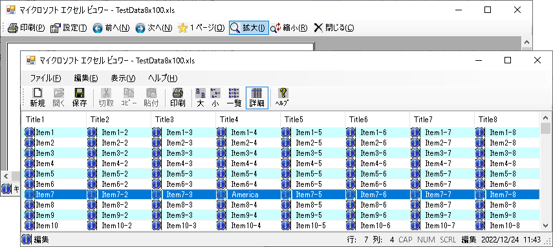Open the ファイル(F) menu
The image size is (553, 247).
coord(45,78)
